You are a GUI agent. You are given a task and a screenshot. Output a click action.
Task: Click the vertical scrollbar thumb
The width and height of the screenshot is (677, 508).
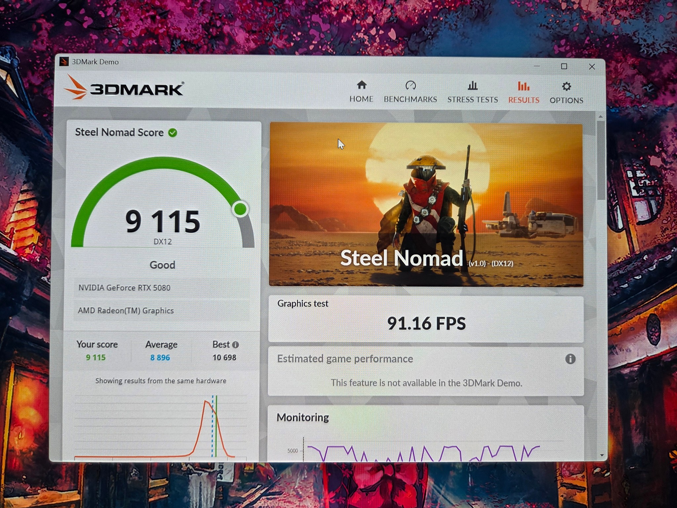[601, 160]
